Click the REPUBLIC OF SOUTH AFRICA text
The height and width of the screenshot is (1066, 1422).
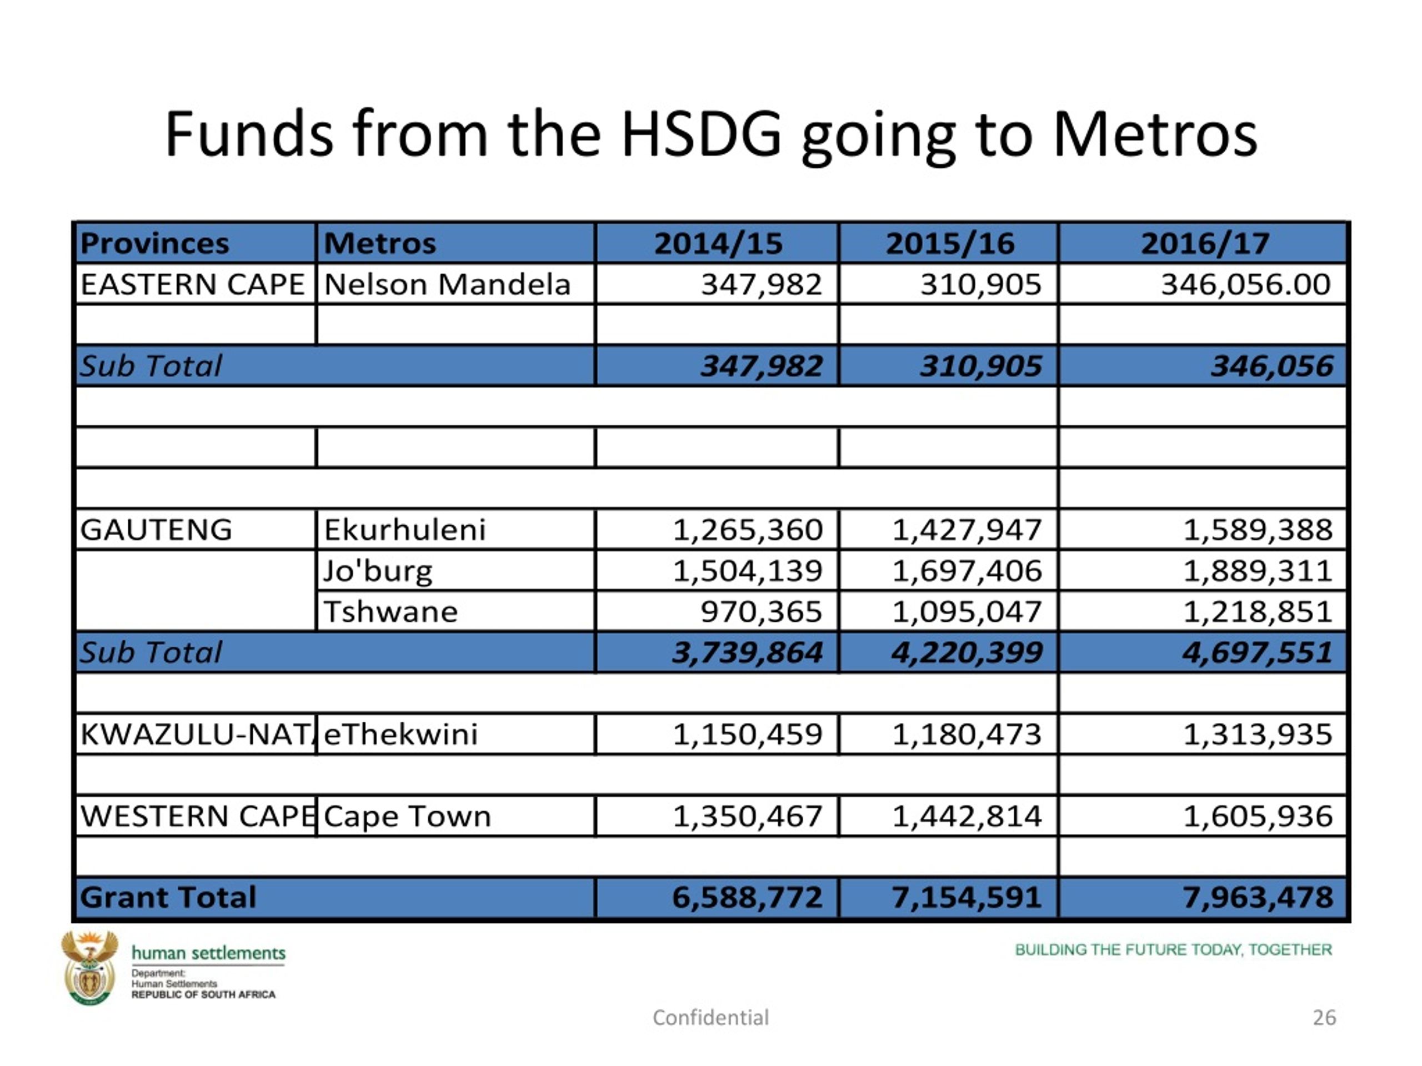coord(203,994)
